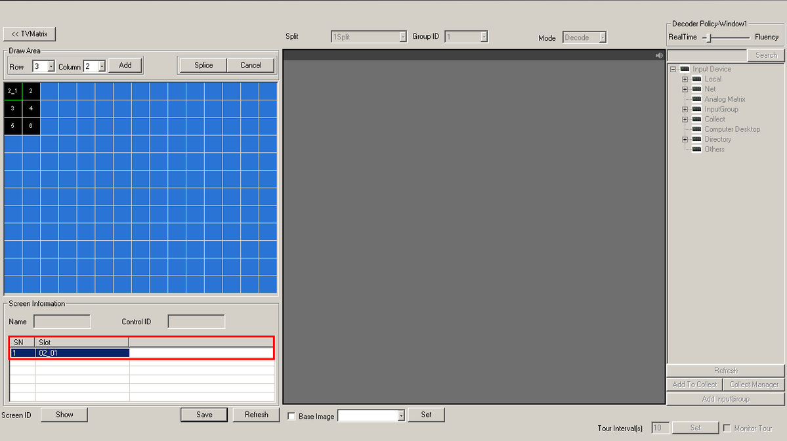Viewport: 787px width, 441px height.
Task: Select Computer Desktop in device tree
Action: pyautogui.click(x=733, y=129)
